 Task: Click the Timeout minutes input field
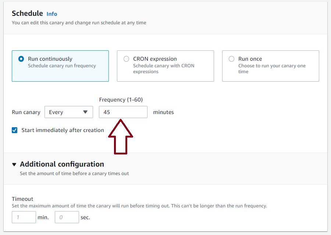pos(24,217)
